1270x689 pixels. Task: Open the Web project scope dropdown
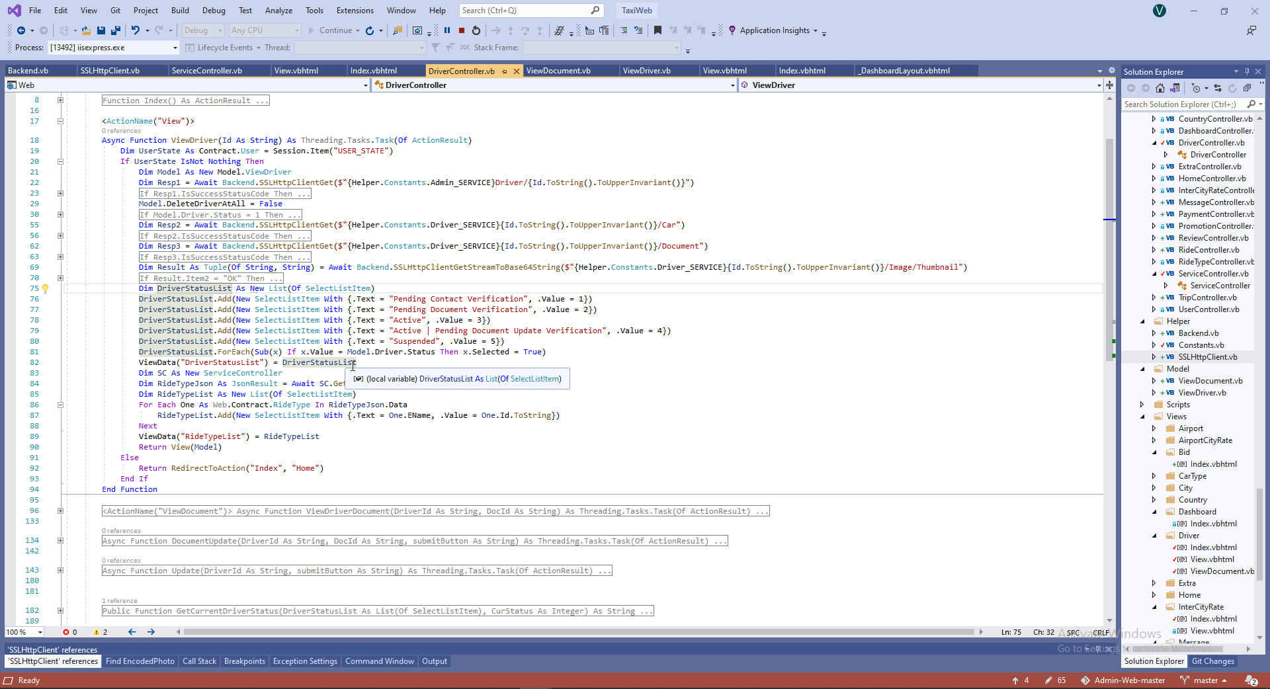187,85
